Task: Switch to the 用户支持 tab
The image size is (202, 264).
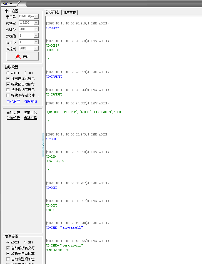Action: pyautogui.click(x=69, y=12)
